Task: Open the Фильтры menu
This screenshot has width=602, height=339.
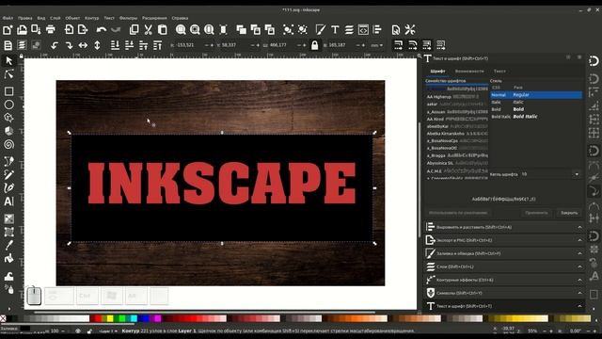Action: [128, 18]
